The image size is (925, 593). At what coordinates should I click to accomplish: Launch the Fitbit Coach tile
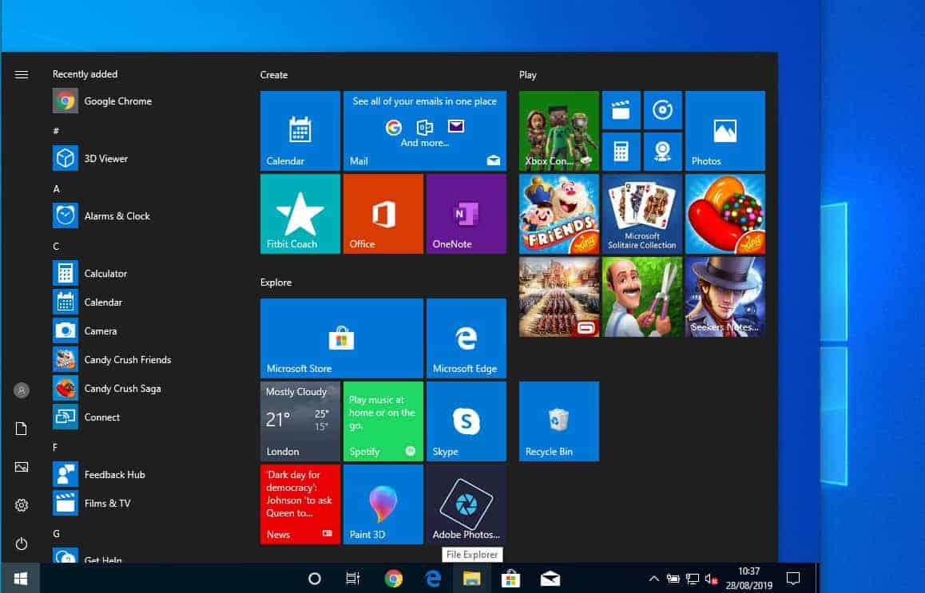click(x=300, y=213)
